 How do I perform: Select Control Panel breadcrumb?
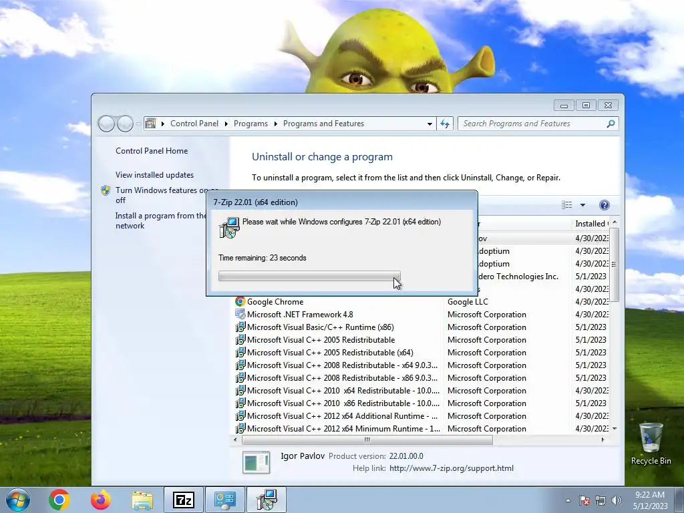click(x=194, y=124)
